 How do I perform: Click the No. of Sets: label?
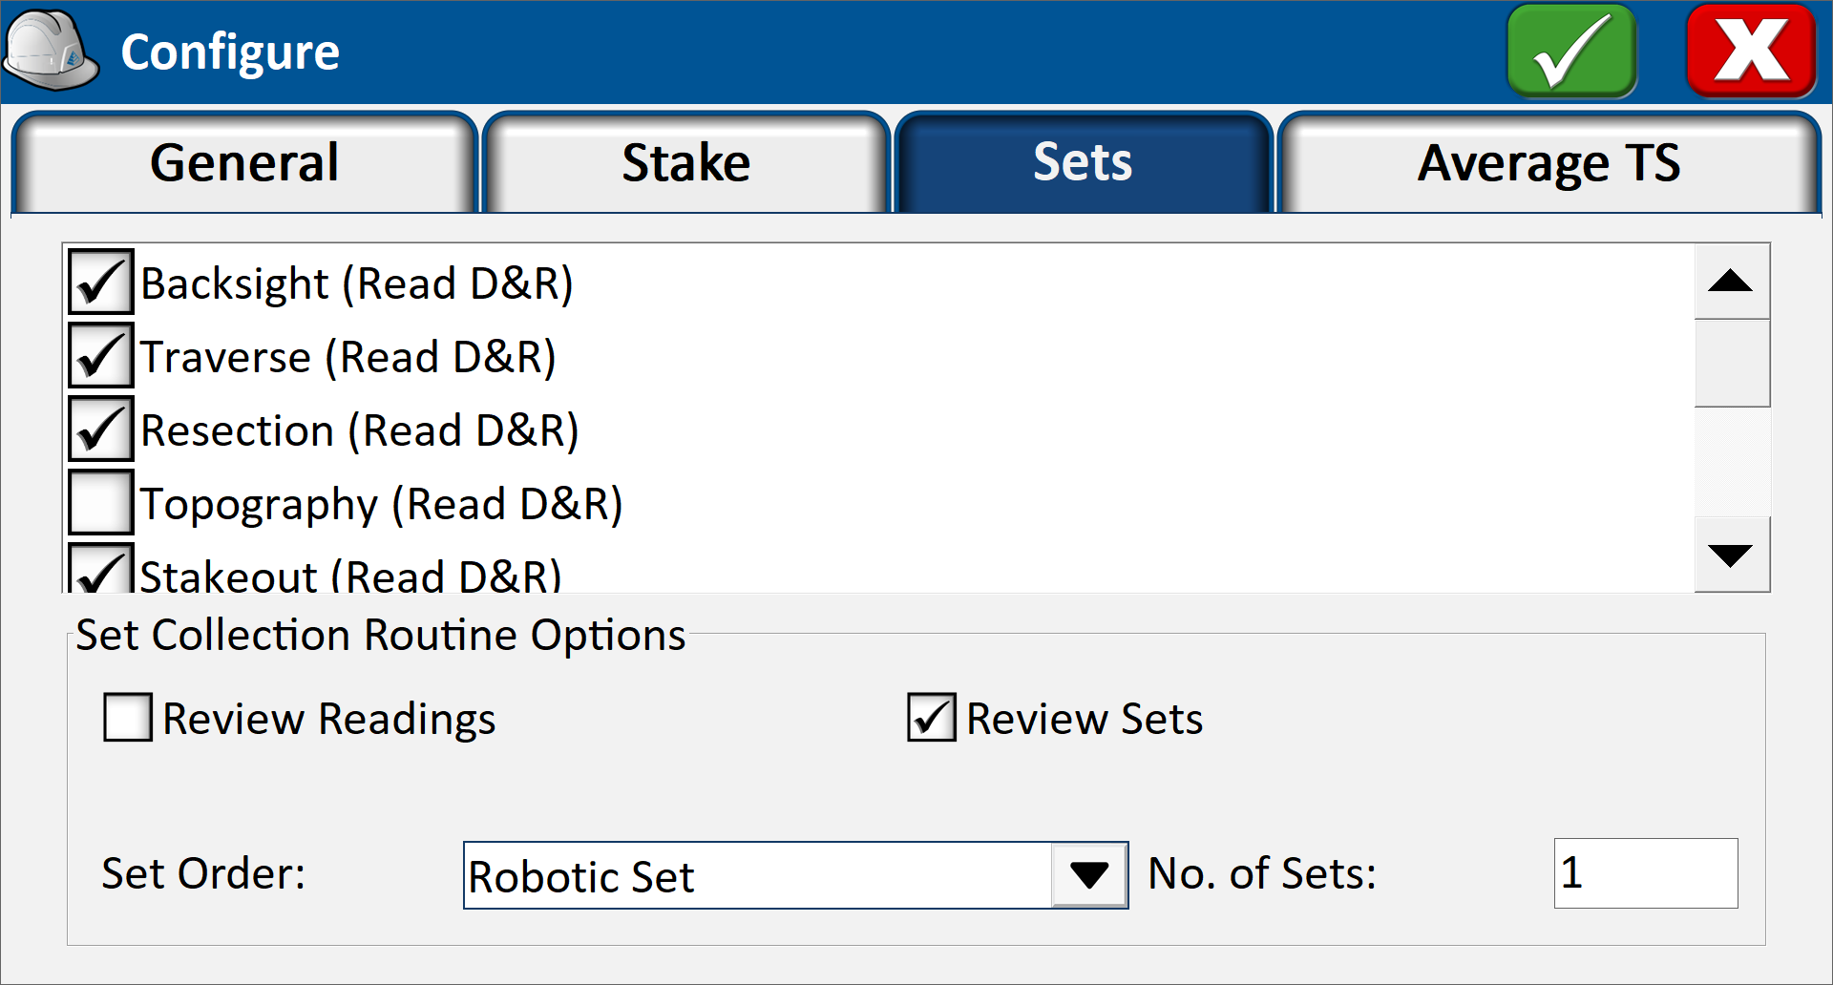point(1262,873)
